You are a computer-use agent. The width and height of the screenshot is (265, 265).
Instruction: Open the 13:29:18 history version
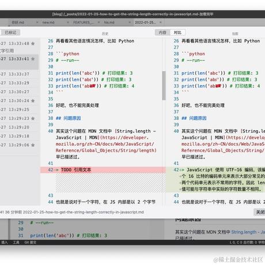point(19,136)
